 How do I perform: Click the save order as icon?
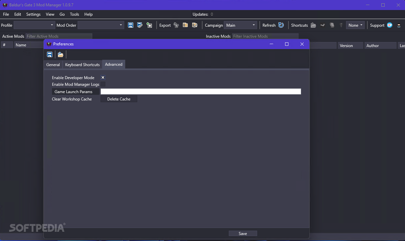point(140,25)
